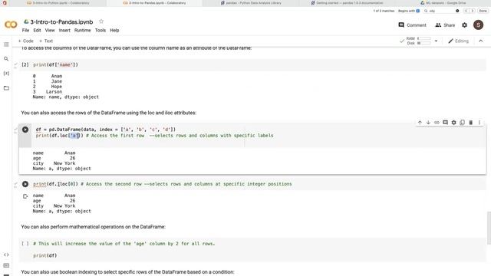Copy link to the selected cell

click(x=437, y=123)
